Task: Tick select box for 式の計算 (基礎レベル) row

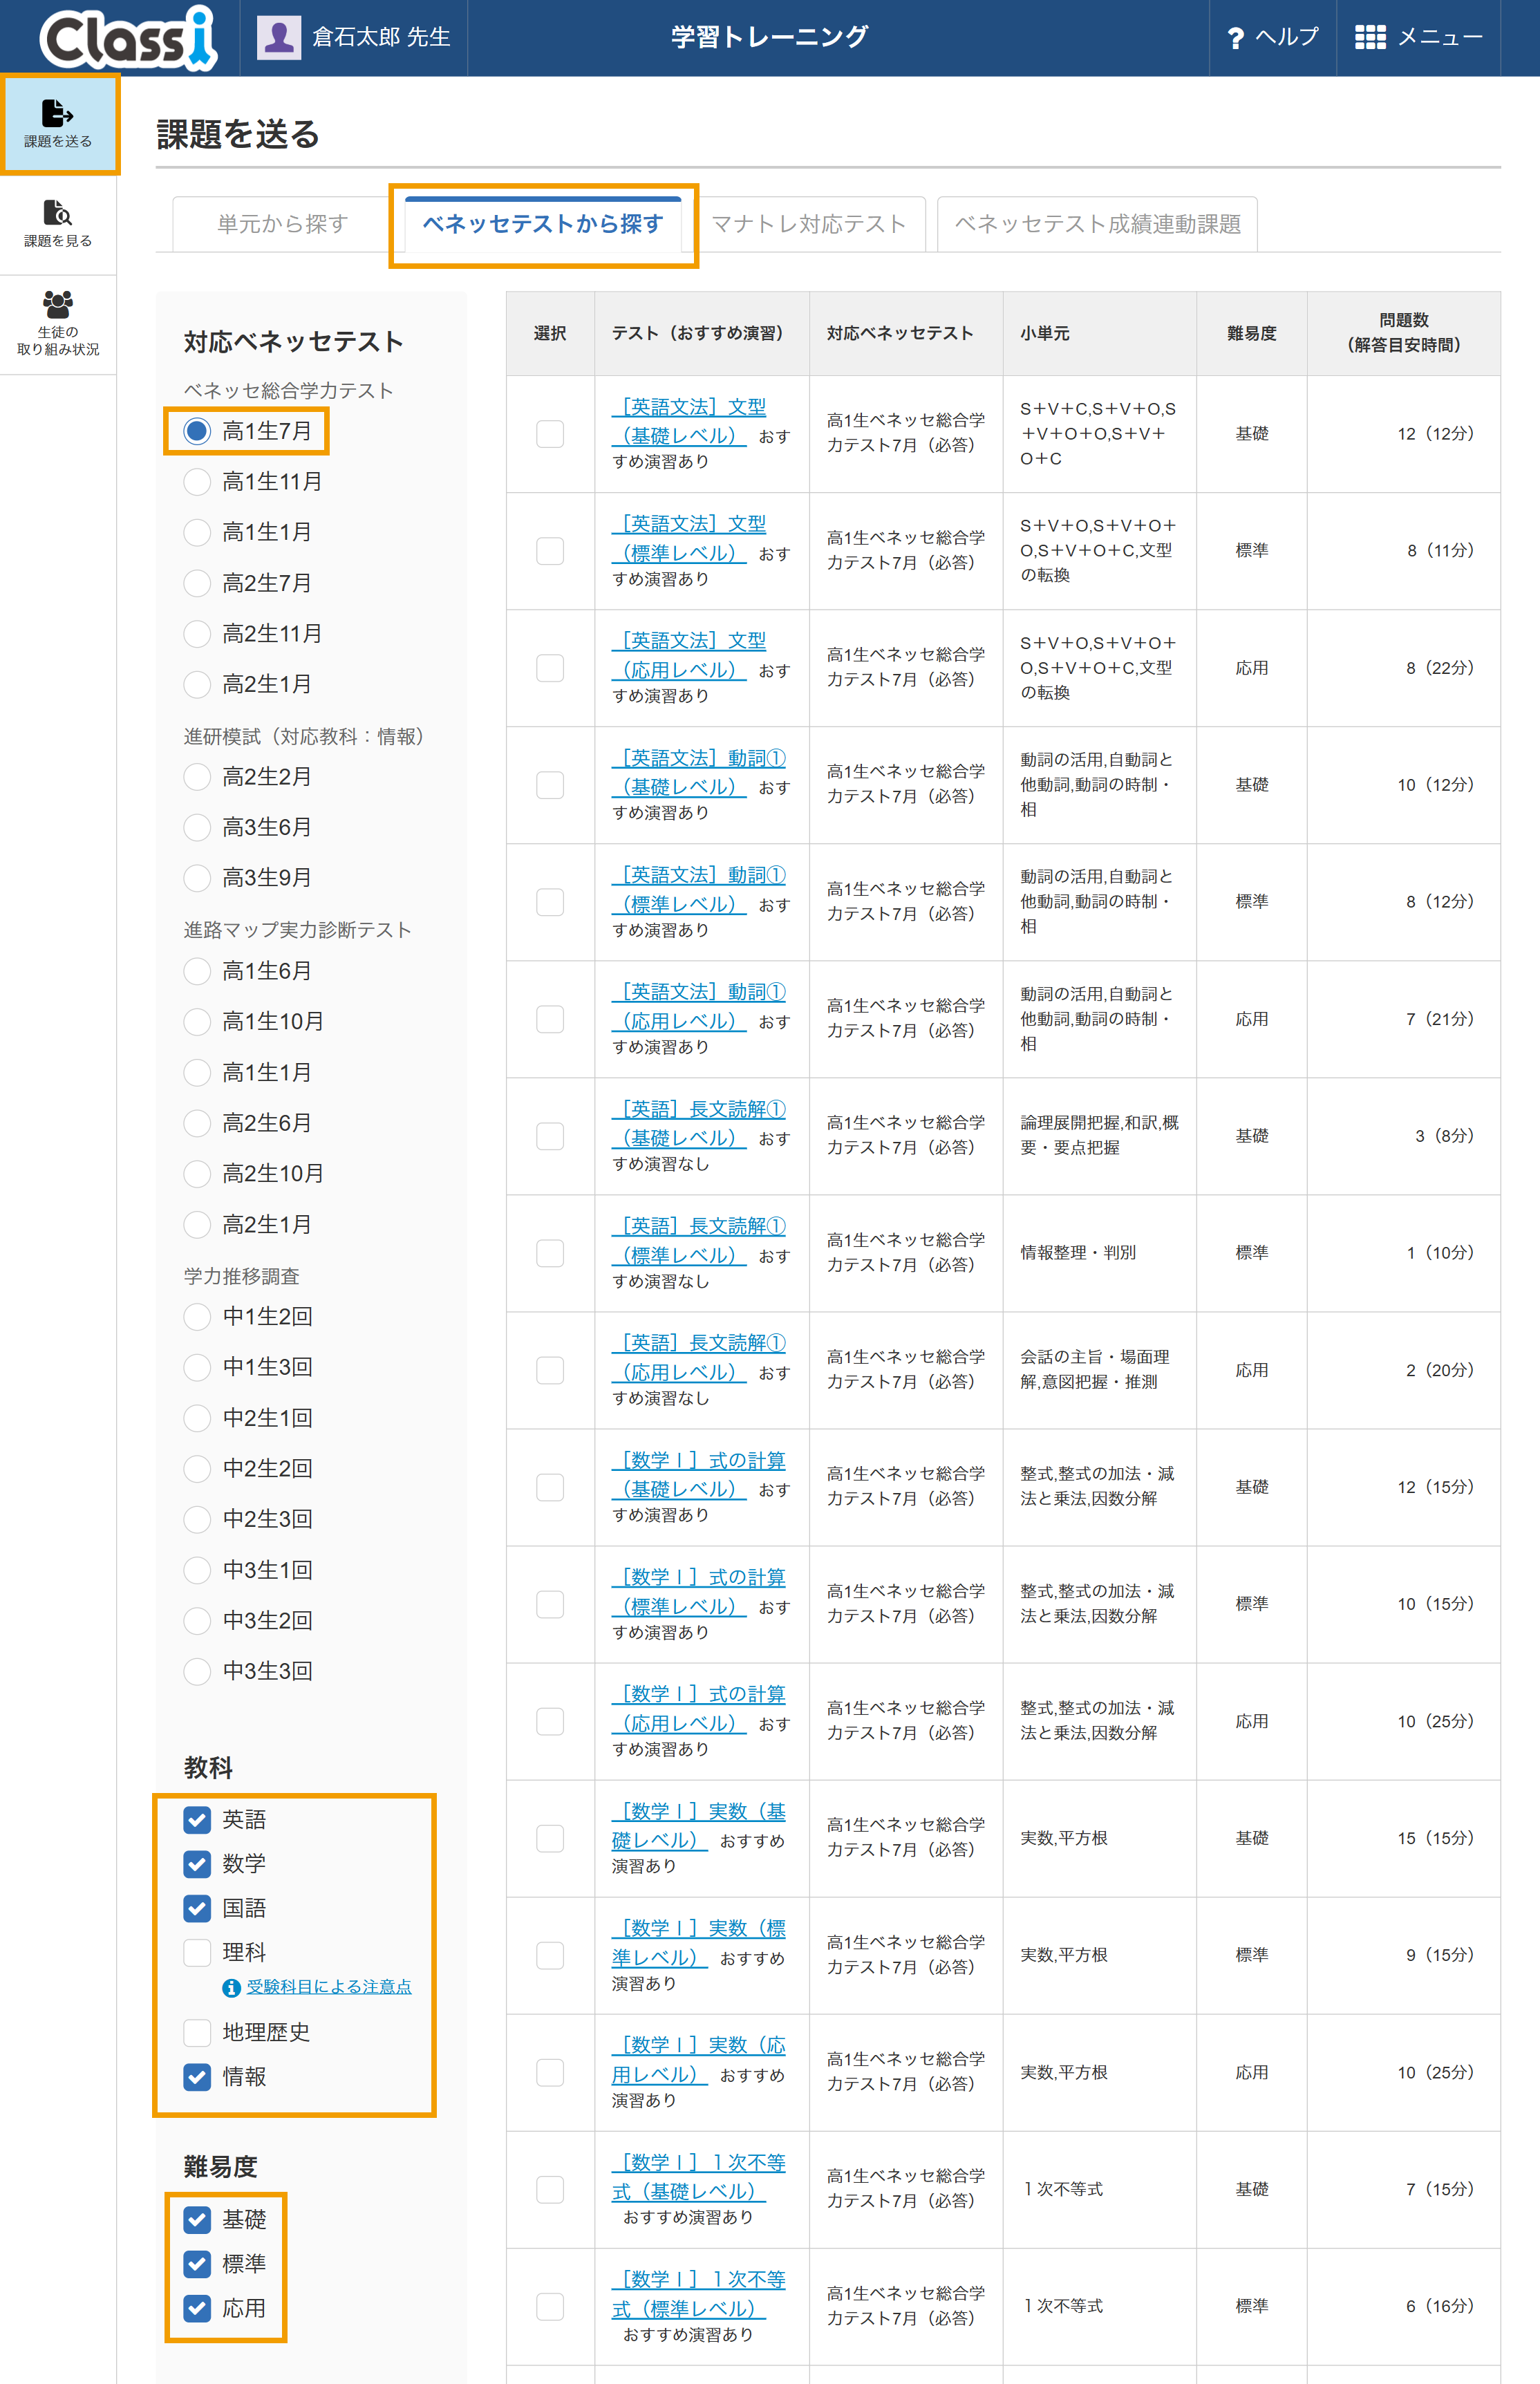Action: tap(550, 1488)
